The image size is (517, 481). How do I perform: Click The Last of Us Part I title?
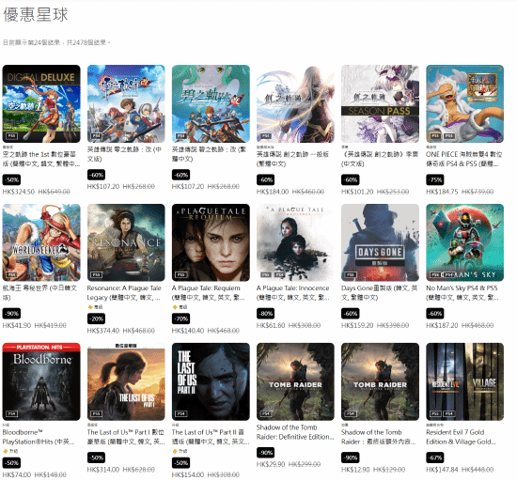(x=126, y=437)
